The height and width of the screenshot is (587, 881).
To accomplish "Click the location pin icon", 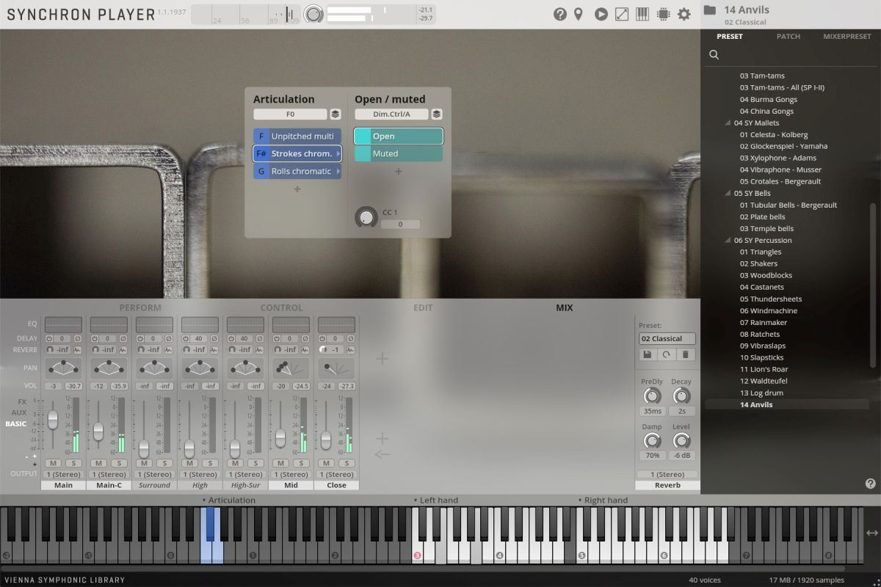I will (579, 14).
